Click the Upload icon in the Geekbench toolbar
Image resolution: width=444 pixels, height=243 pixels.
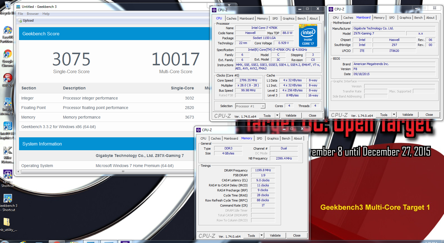tap(20, 20)
